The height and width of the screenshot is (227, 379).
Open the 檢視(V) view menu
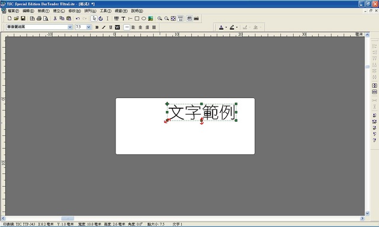43,11
